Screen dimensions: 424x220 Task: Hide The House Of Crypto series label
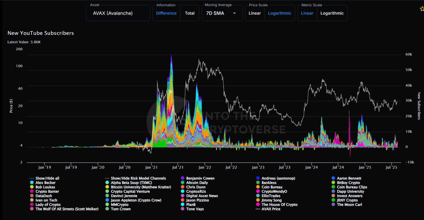point(279,204)
